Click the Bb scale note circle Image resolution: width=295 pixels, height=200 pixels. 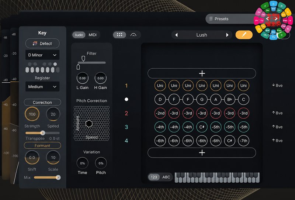[x=229, y=99]
